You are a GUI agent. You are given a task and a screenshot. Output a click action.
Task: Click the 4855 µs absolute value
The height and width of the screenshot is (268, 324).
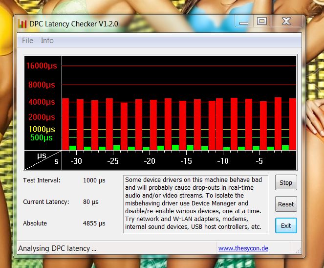coord(94,223)
